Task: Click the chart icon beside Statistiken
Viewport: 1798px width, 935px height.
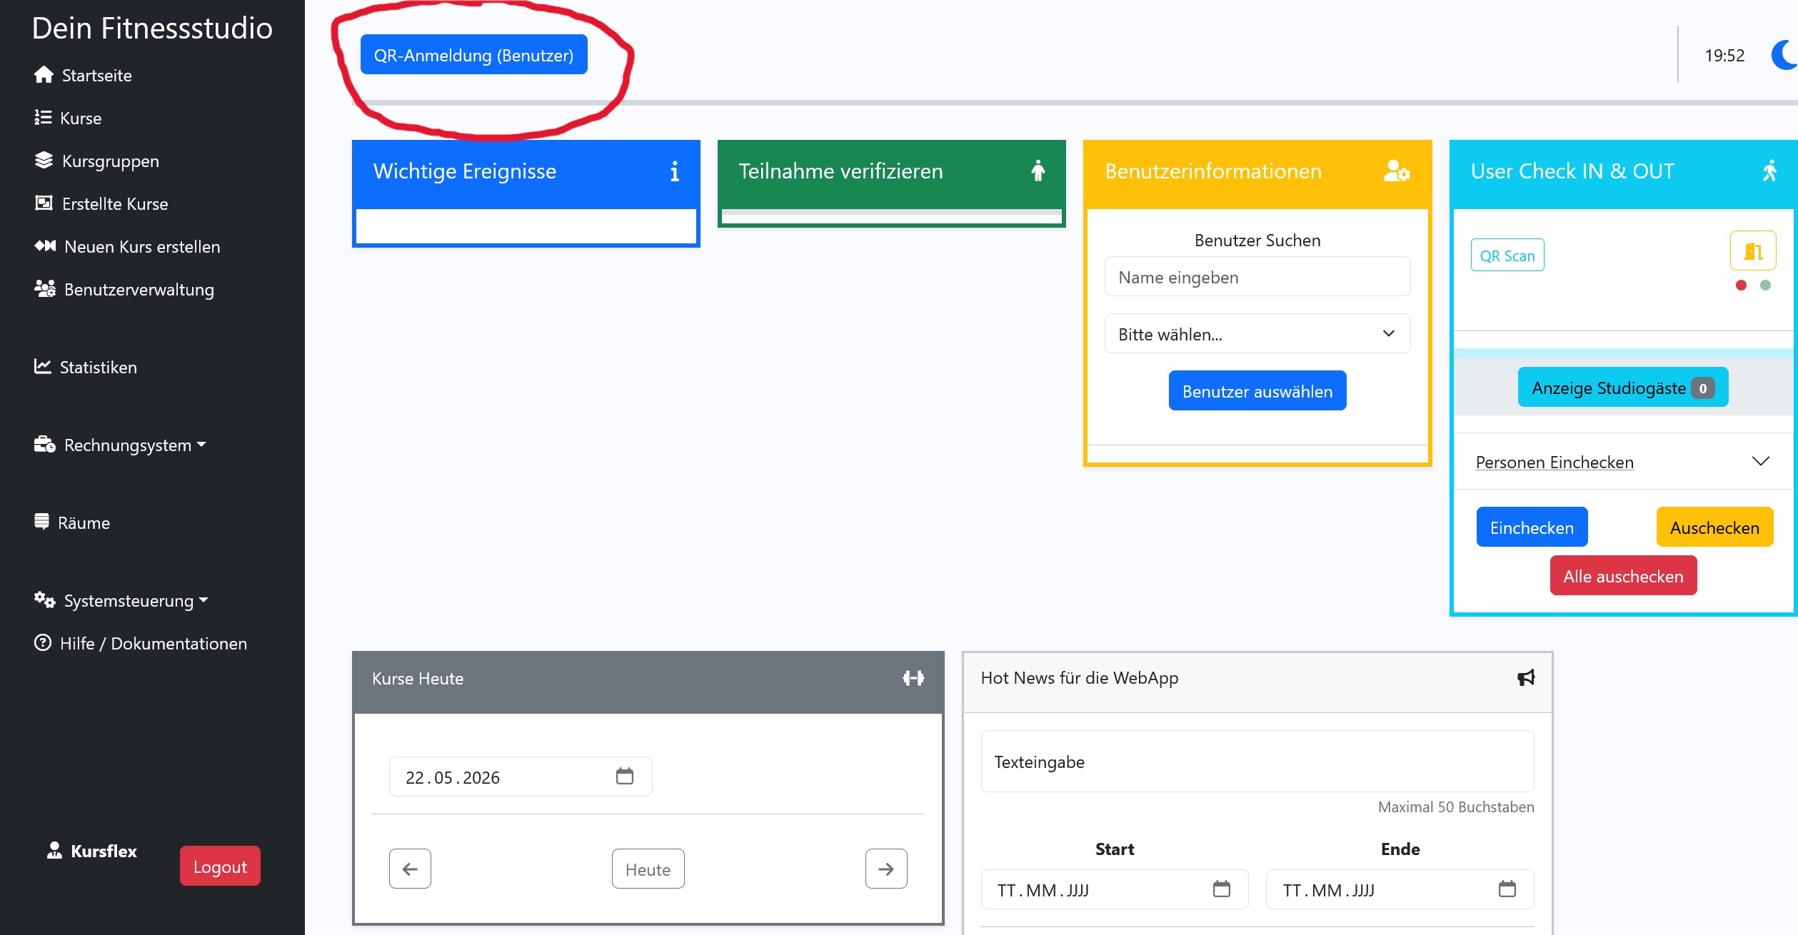Action: (x=43, y=366)
